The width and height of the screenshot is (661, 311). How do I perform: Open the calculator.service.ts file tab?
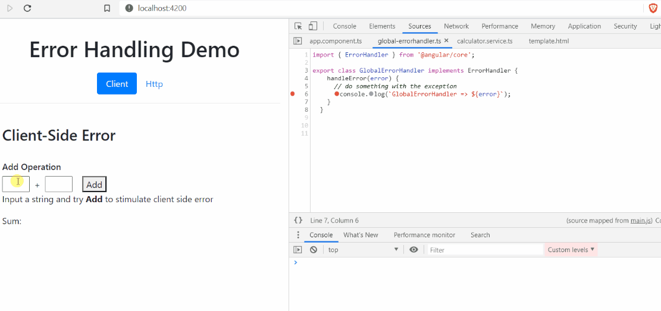click(x=484, y=41)
